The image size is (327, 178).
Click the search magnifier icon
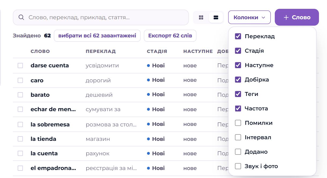[21, 18]
